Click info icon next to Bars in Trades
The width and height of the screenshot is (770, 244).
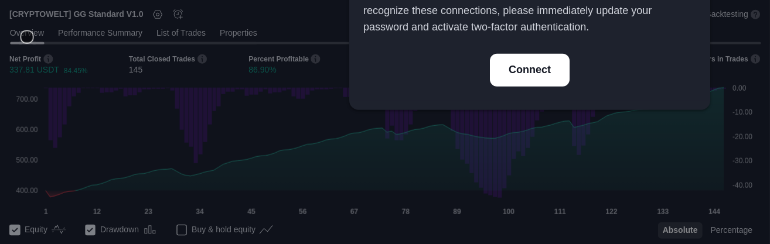pyautogui.click(x=755, y=59)
